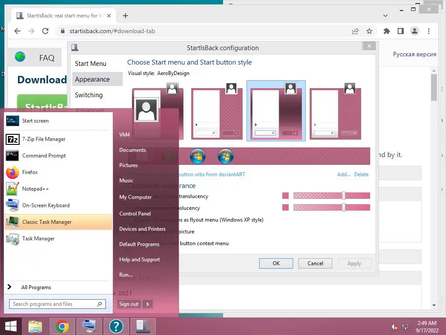Expand All Programs in start menu
Image resolution: width=446 pixels, height=335 pixels.
(58, 287)
